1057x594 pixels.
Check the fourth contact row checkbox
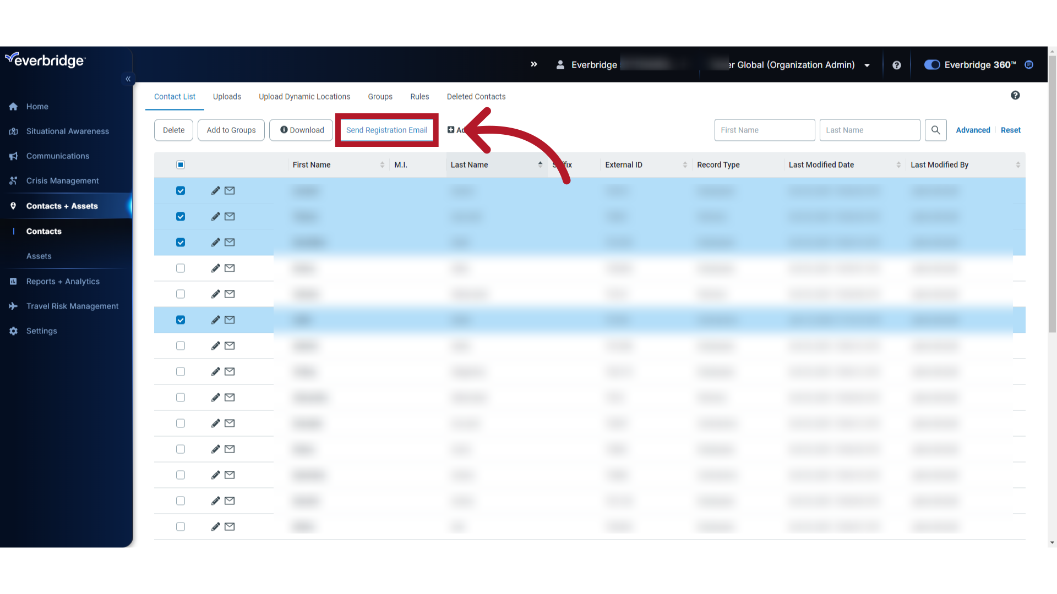point(181,268)
